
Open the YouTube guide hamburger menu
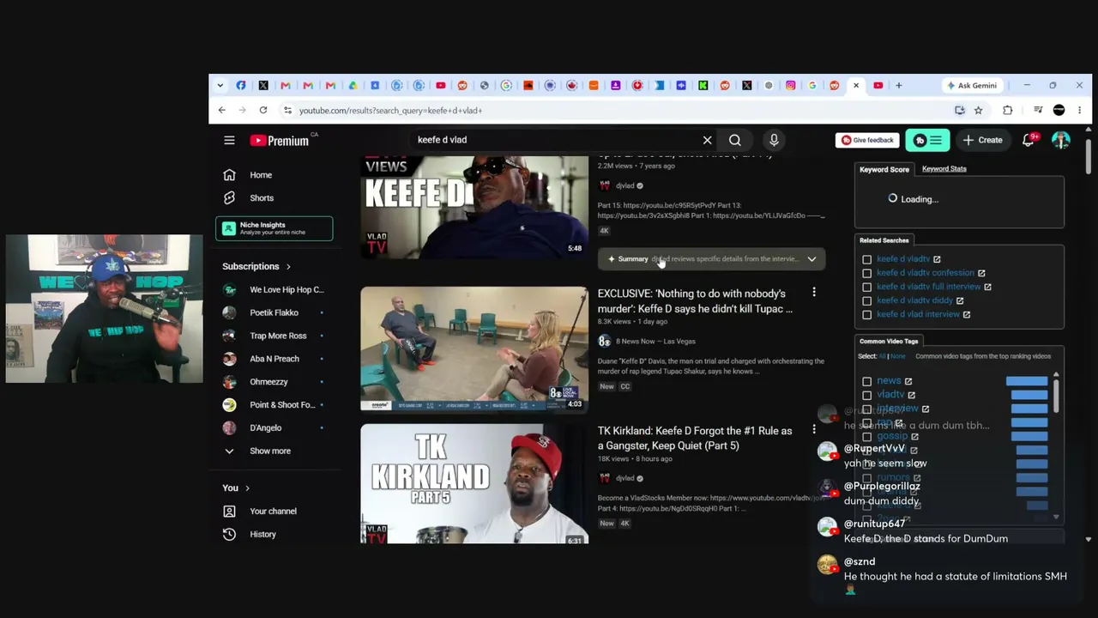229,140
